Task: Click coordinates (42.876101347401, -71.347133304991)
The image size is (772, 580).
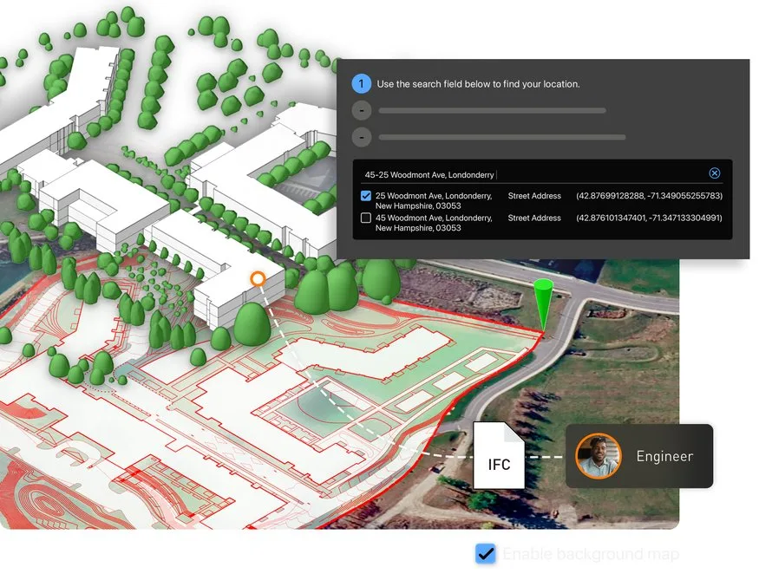Action: (650, 218)
